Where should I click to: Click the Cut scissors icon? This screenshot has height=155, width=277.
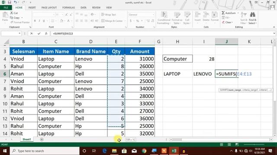click(x=12, y=13)
